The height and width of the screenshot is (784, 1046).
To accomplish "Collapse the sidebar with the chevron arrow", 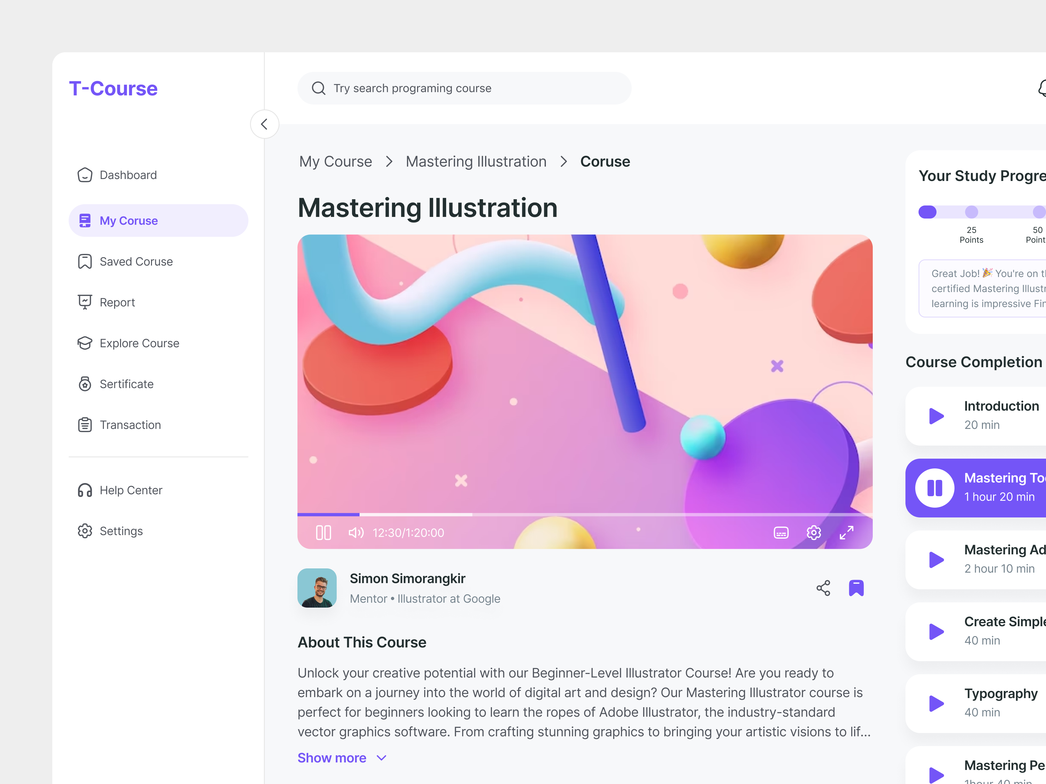I will (264, 124).
